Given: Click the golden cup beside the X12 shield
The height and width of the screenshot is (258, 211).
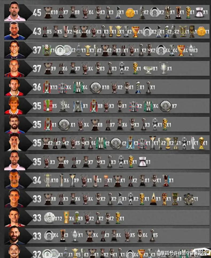Looking at the screenshot, I should (x=66, y=217).
